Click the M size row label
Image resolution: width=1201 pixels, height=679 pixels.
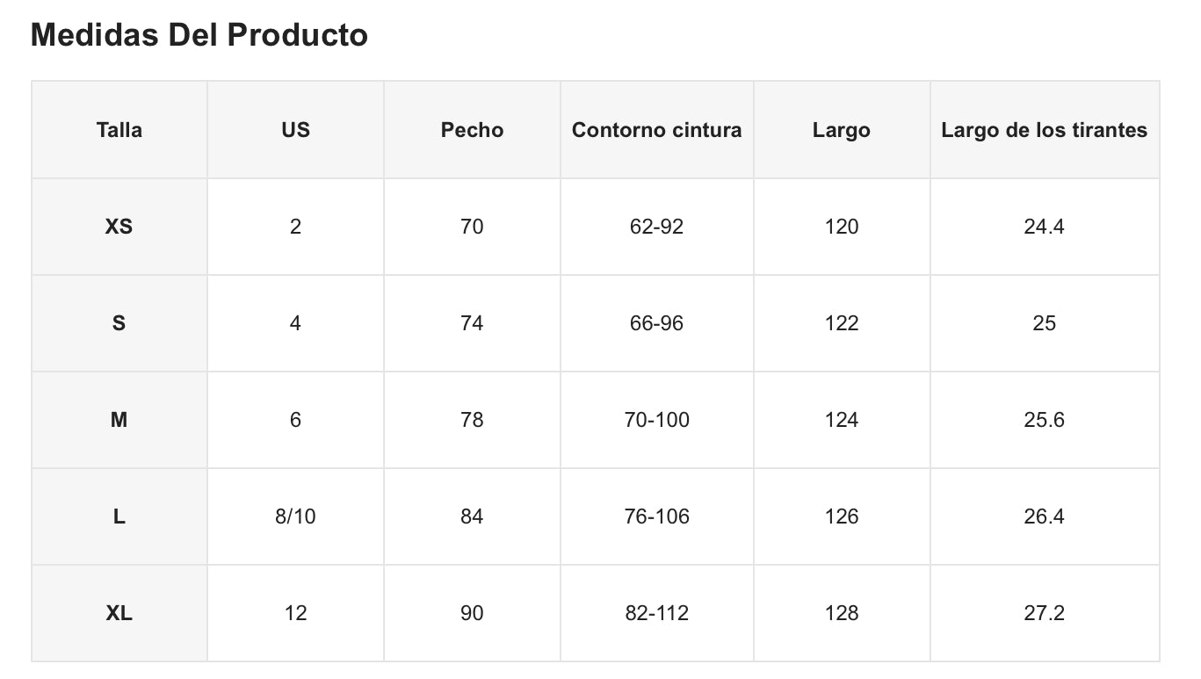[x=119, y=420]
